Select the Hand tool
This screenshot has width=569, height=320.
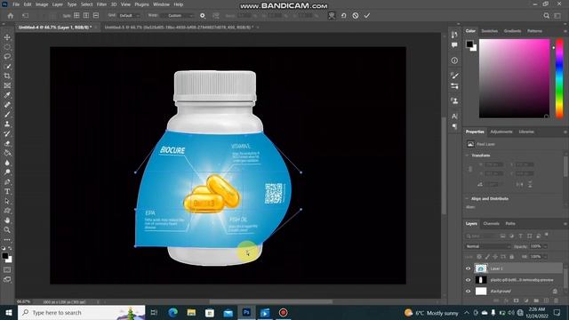point(7,220)
